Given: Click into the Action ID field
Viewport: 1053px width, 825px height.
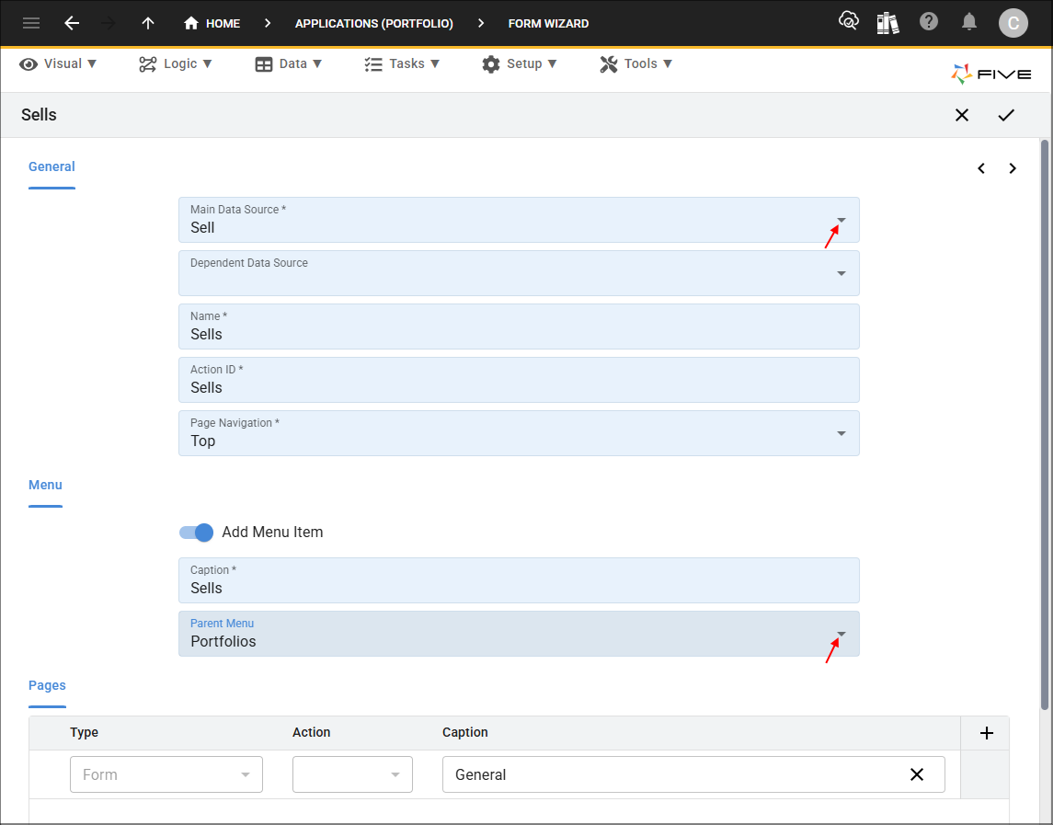Looking at the screenshot, I should click(x=519, y=380).
